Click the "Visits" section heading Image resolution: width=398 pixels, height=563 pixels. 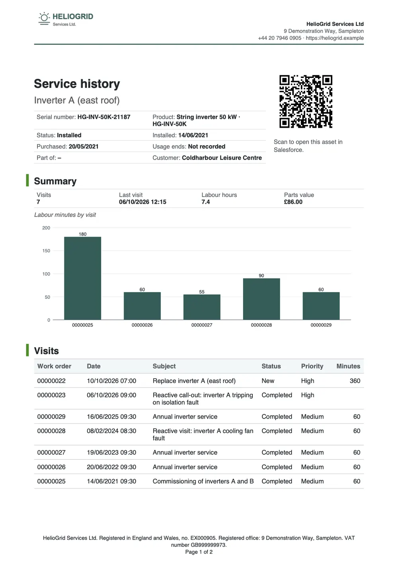click(47, 351)
